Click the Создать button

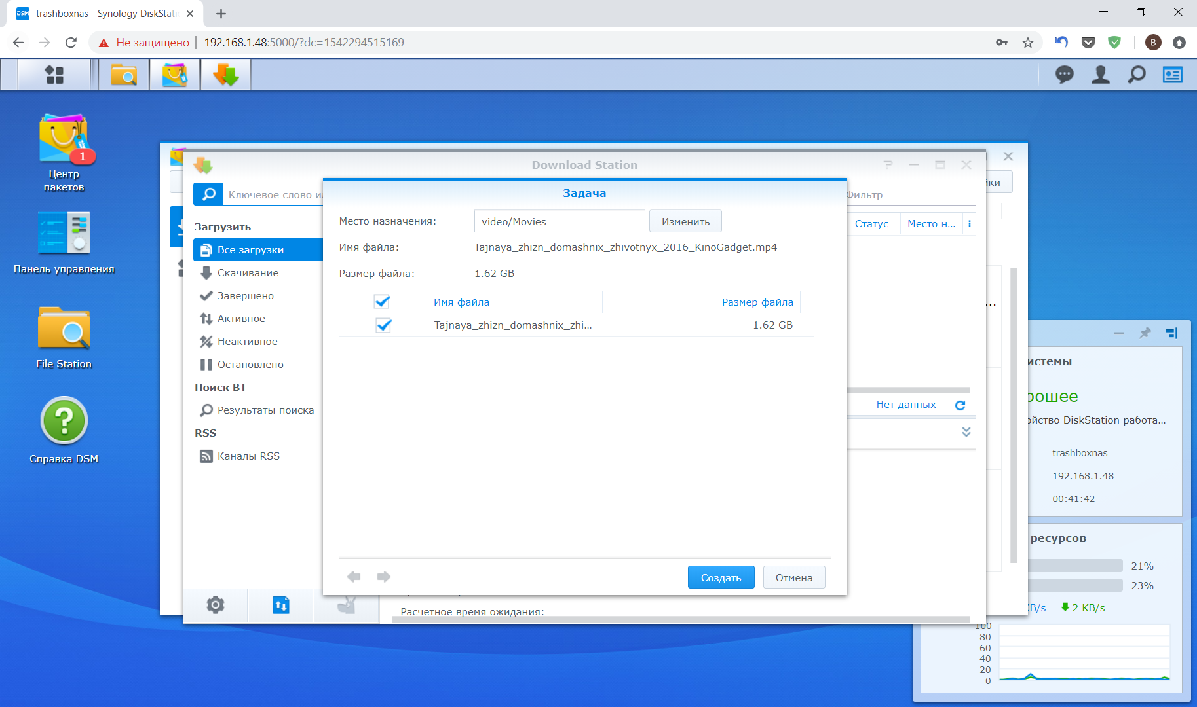pyautogui.click(x=721, y=577)
